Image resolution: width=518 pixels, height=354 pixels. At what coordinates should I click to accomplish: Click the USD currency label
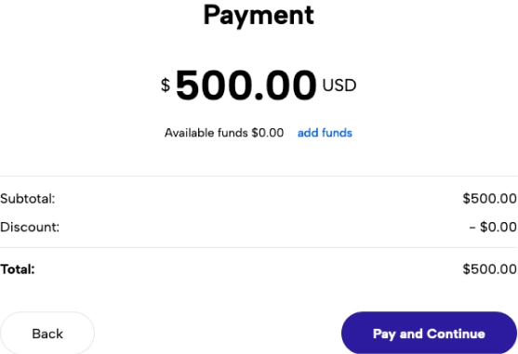coord(339,85)
